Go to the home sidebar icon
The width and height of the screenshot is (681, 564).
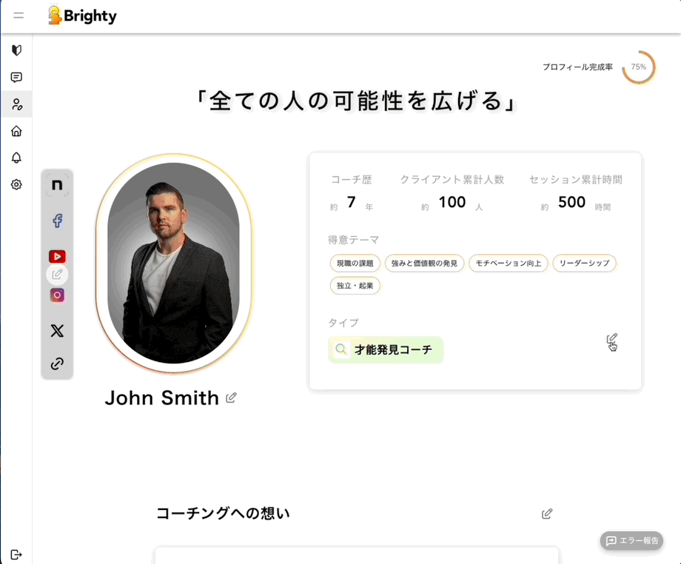(16, 131)
